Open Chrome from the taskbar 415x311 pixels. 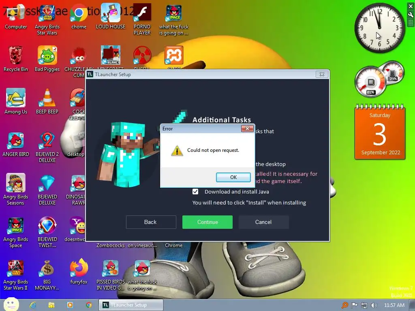click(x=89, y=305)
